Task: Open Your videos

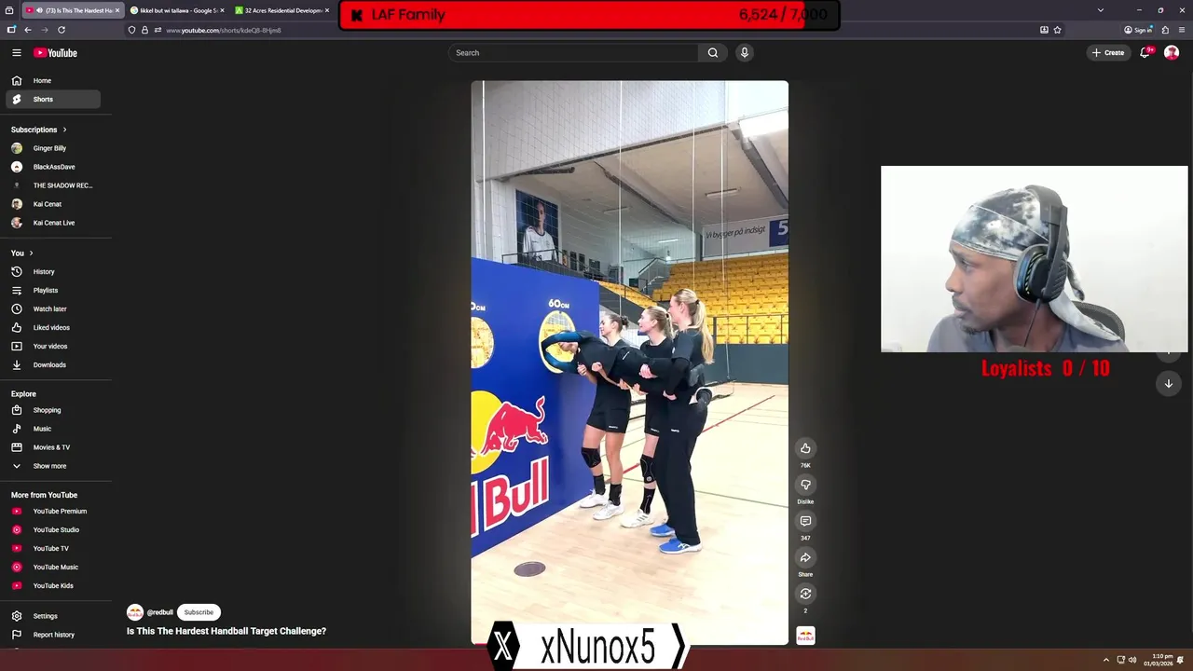Action: pyautogui.click(x=53, y=347)
